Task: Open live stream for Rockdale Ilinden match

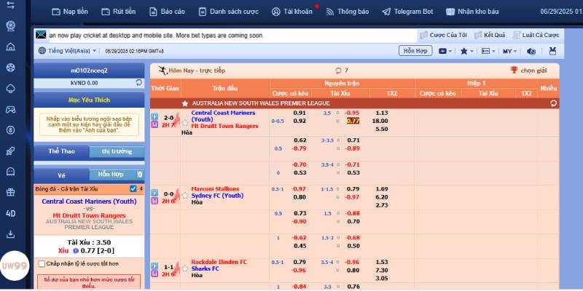Action: coord(154,266)
